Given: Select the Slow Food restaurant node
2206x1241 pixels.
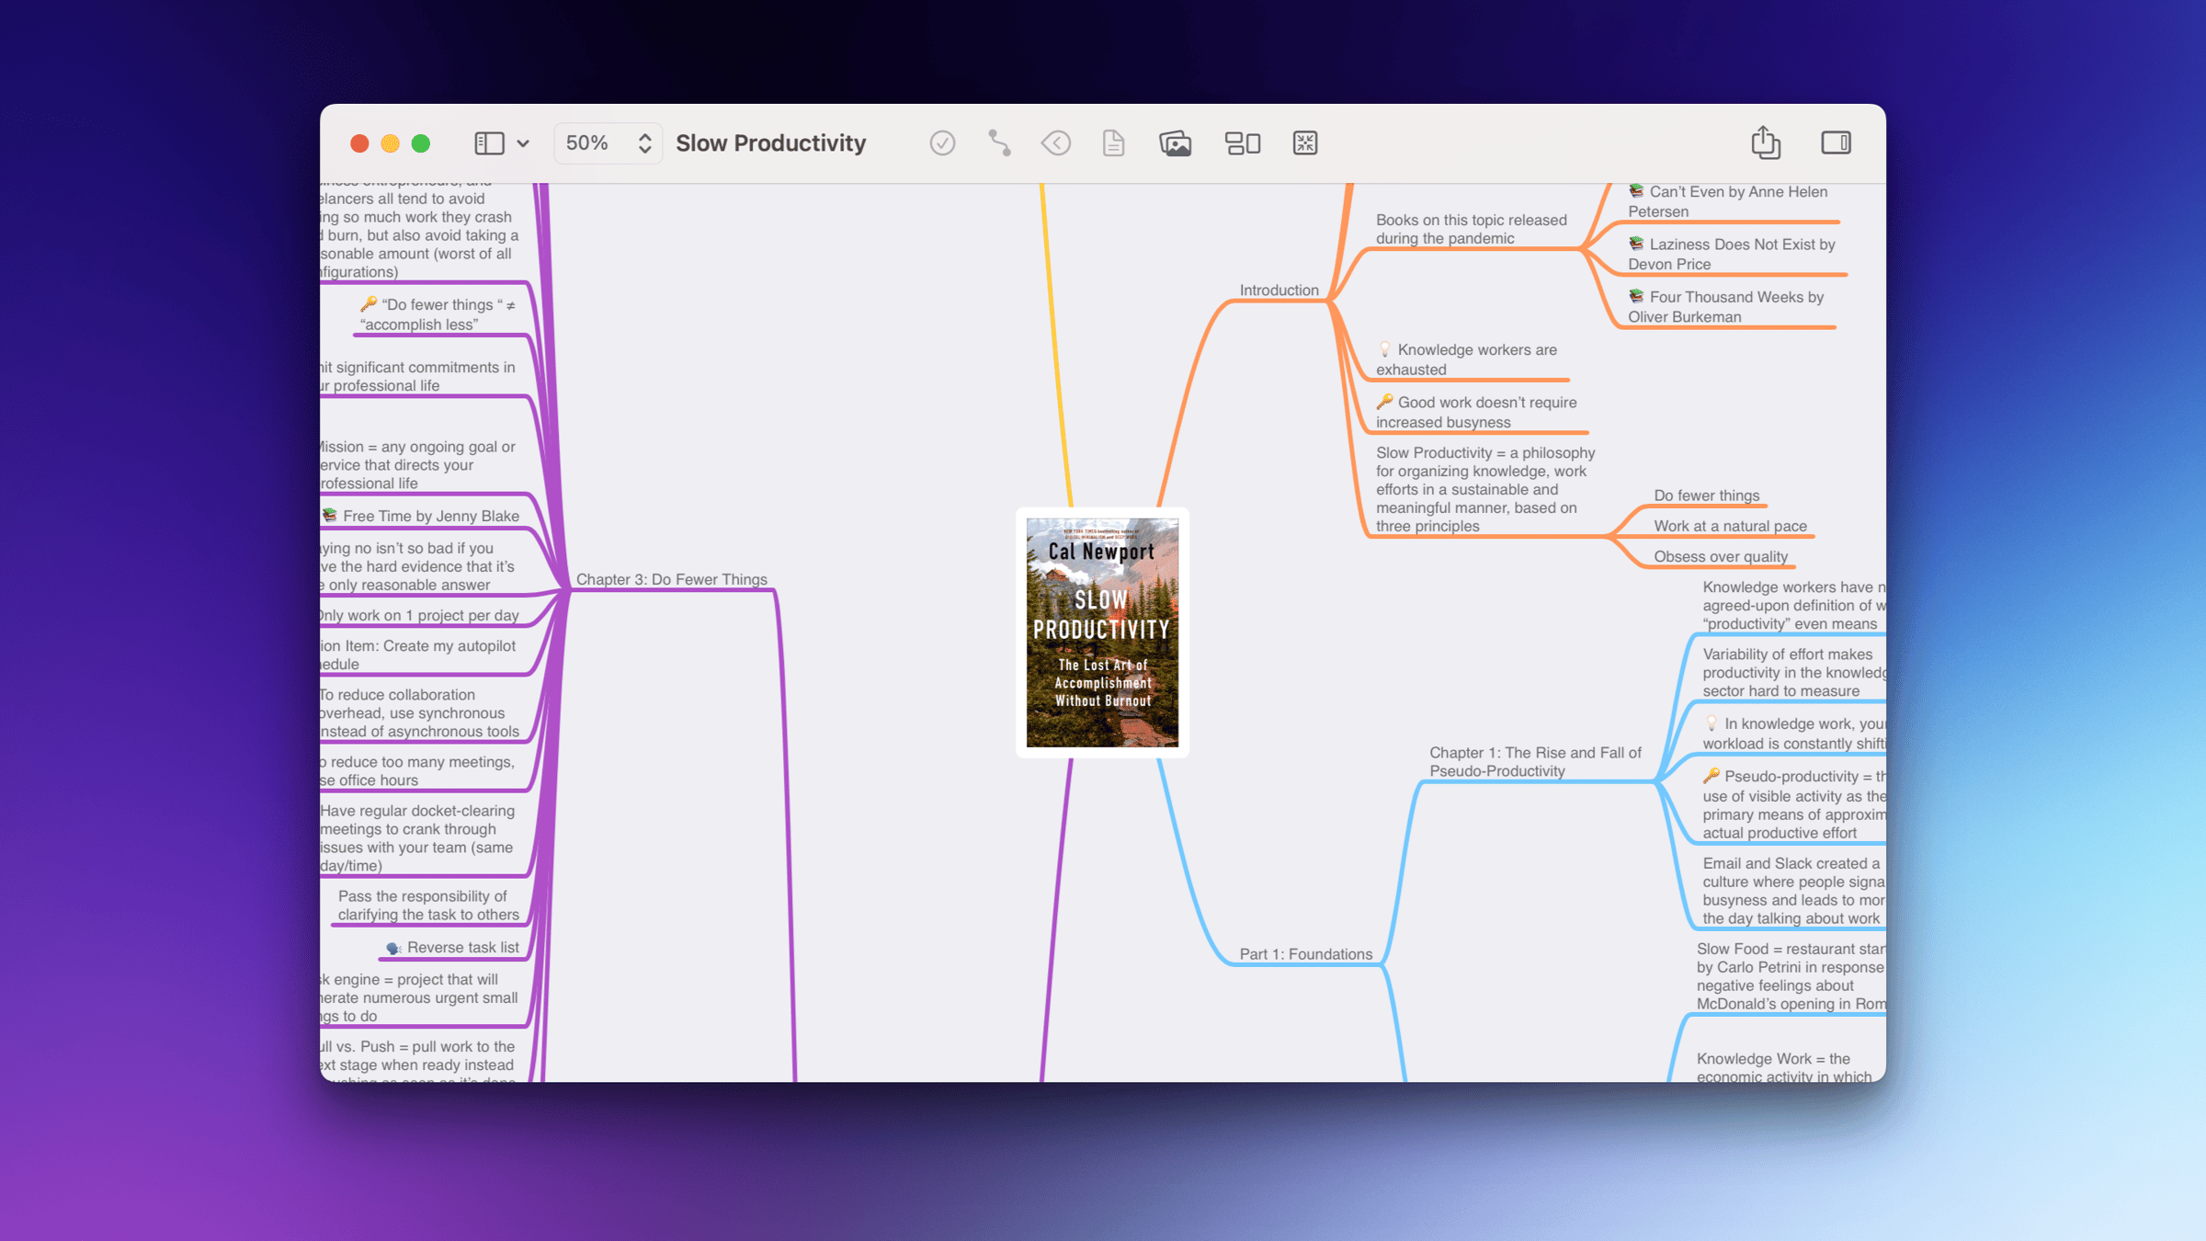Looking at the screenshot, I should pyautogui.click(x=1791, y=976).
